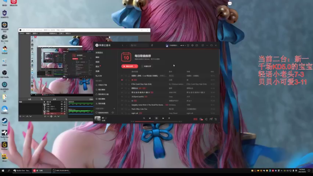Skip to the next track
This screenshot has height=176, width=313.
tap(163, 118)
